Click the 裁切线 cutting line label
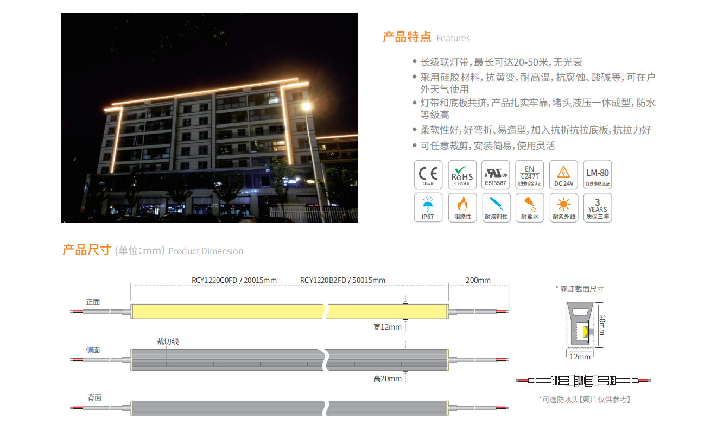 (168, 341)
